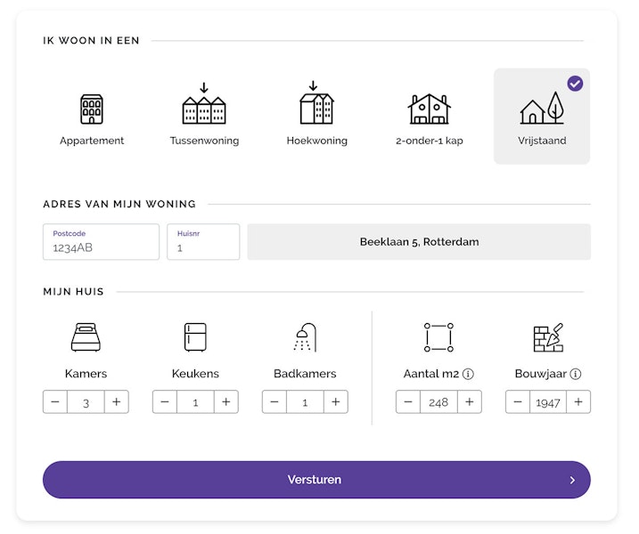639x534 pixels.
Task: Click the Kamers bed icon
Action: (86, 337)
